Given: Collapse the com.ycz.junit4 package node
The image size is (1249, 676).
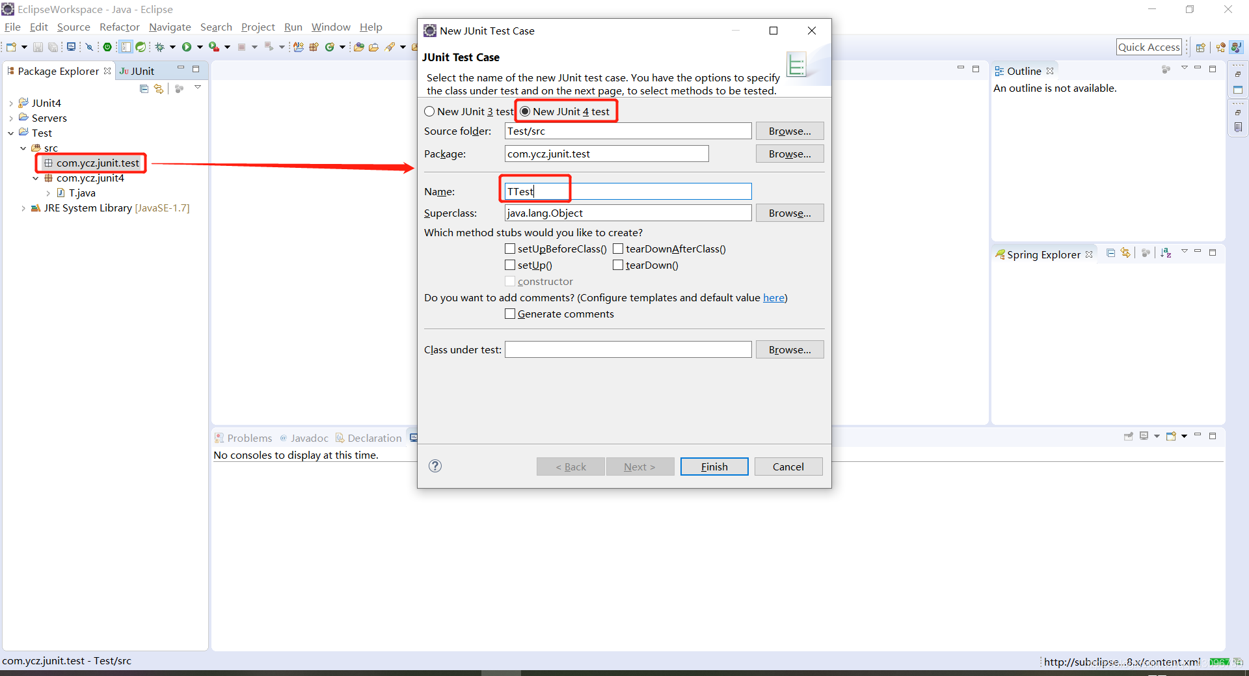Looking at the screenshot, I should [36, 178].
